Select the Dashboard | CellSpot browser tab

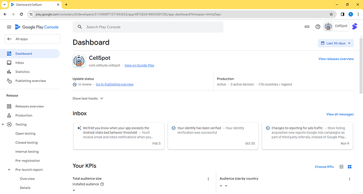[x=35, y=5]
